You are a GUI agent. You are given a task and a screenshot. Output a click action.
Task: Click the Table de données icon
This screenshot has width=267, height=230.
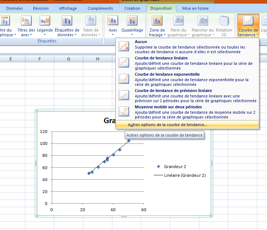[x=91, y=21]
